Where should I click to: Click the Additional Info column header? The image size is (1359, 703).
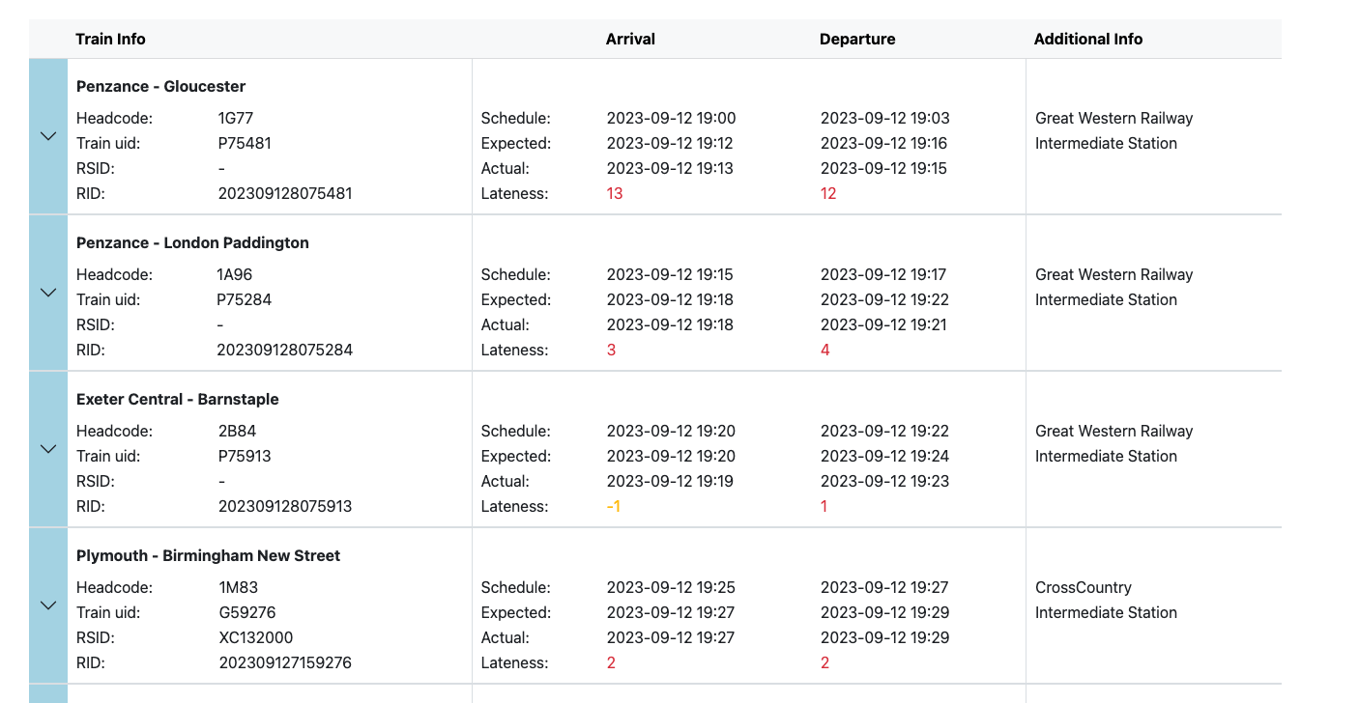pos(1087,40)
